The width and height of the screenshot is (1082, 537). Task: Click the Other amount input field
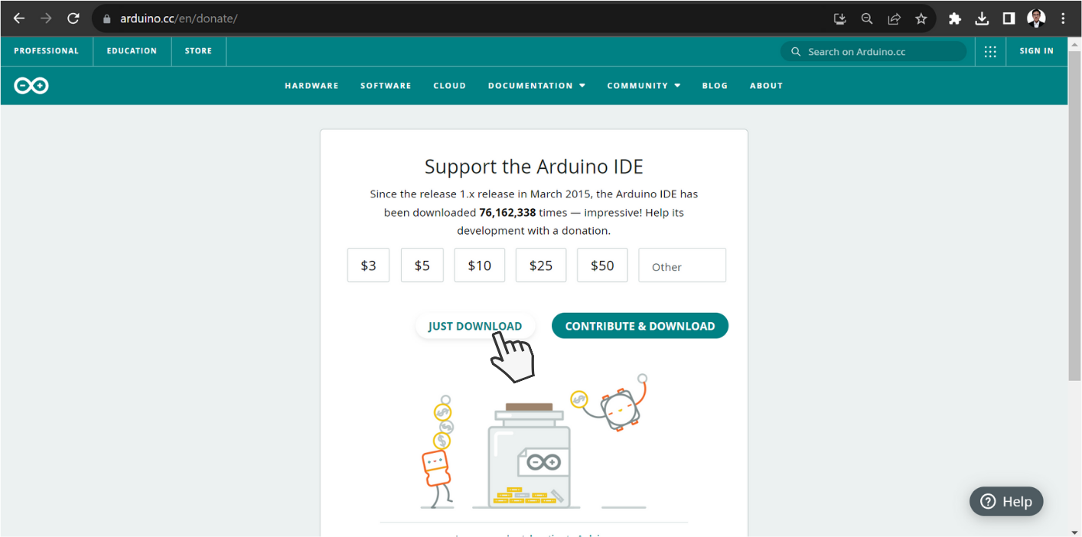coord(682,266)
